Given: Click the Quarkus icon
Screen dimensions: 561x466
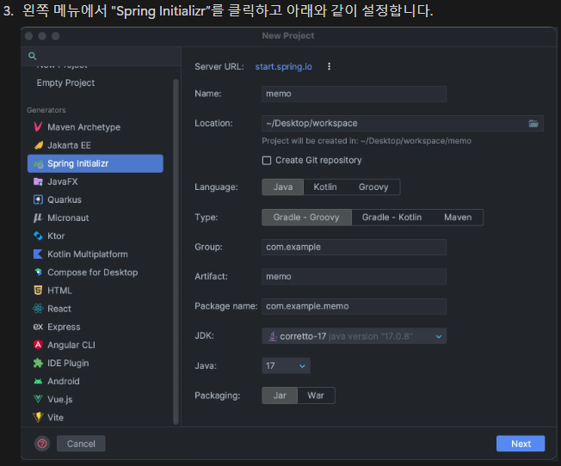Looking at the screenshot, I should click(38, 199).
